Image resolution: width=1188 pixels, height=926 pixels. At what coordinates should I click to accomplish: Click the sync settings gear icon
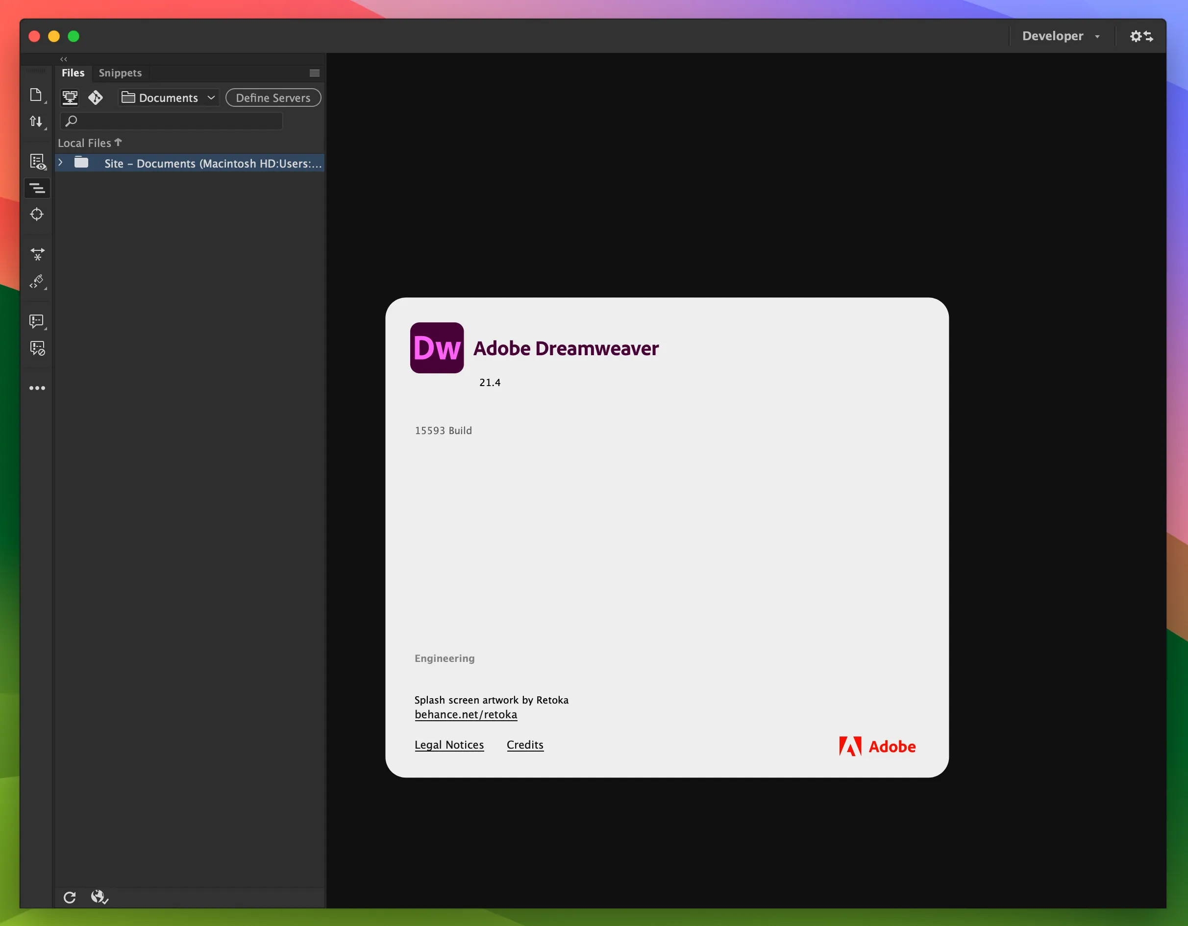1141,36
